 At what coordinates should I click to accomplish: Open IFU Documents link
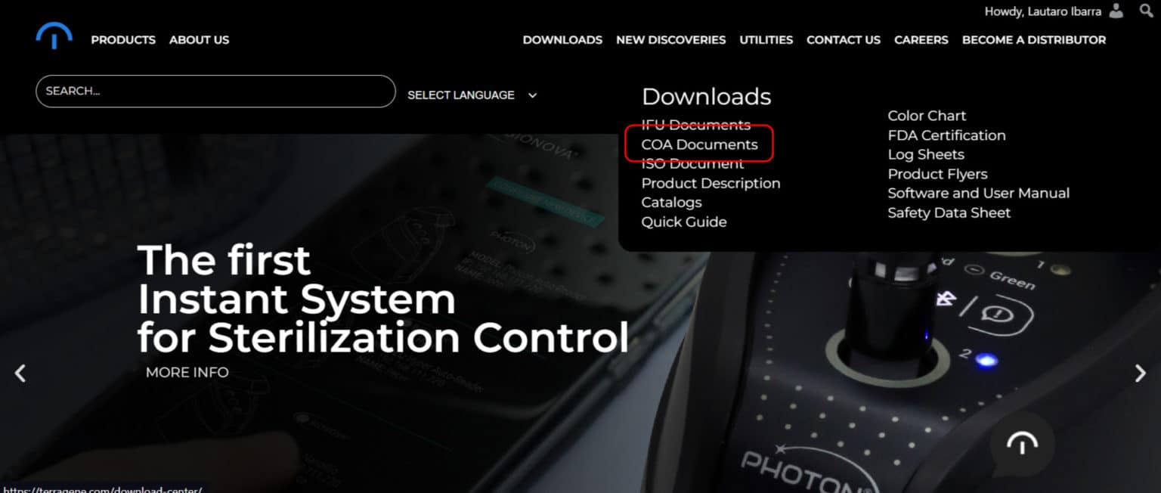[695, 125]
